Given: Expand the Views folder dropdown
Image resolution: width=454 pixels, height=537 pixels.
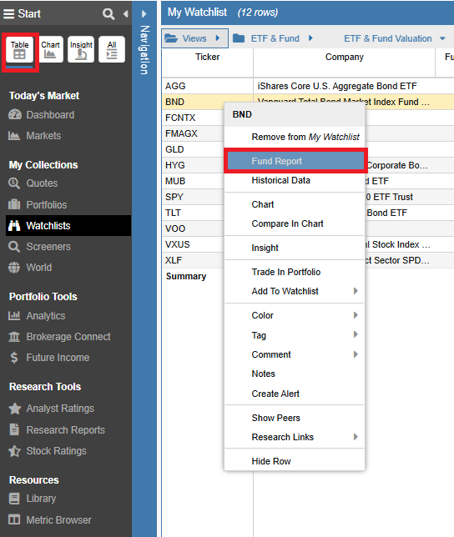Looking at the screenshot, I should 194,38.
